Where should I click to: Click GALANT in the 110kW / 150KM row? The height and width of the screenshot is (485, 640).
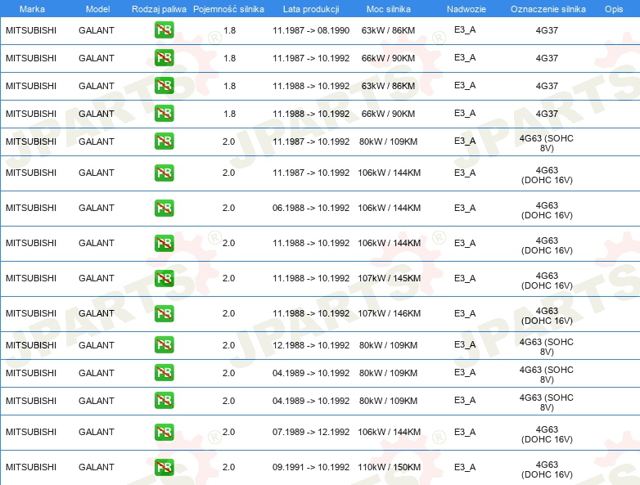(97, 467)
